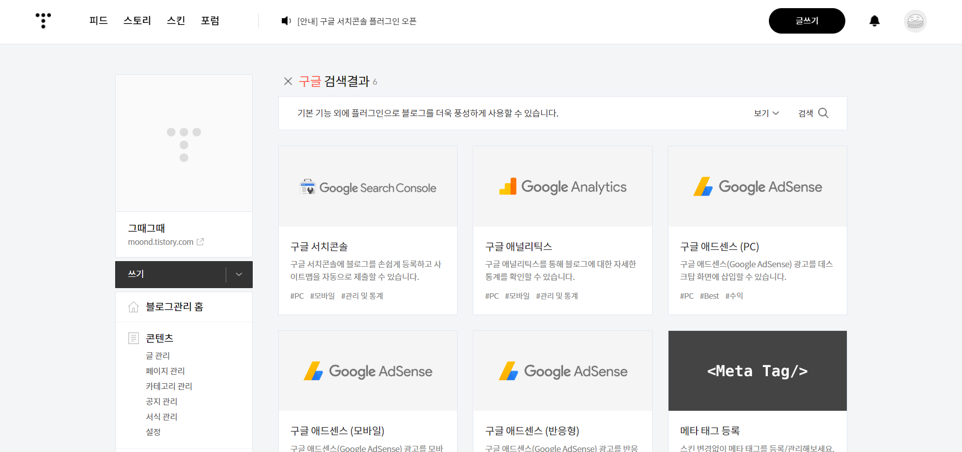The width and height of the screenshot is (962, 452).
Task: Click the external link icon beside blog URL
Action: point(200,242)
